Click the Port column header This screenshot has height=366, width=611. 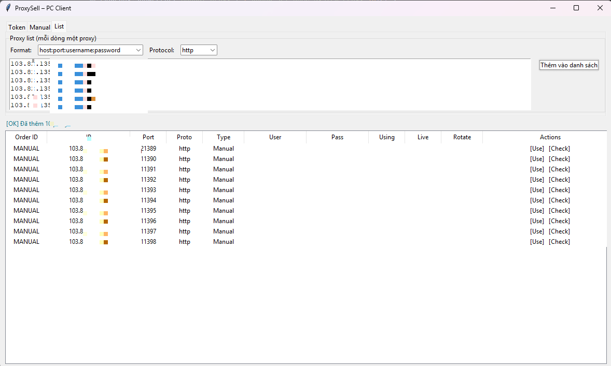(x=148, y=137)
